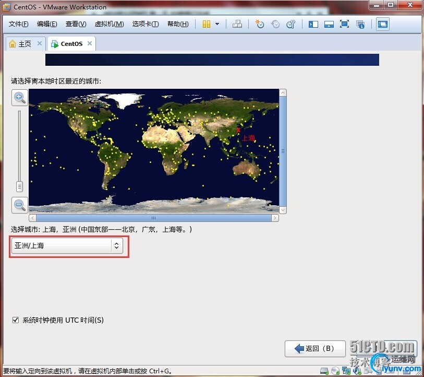
Task: Zoom in on the timezone map
Action: click(x=20, y=98)
